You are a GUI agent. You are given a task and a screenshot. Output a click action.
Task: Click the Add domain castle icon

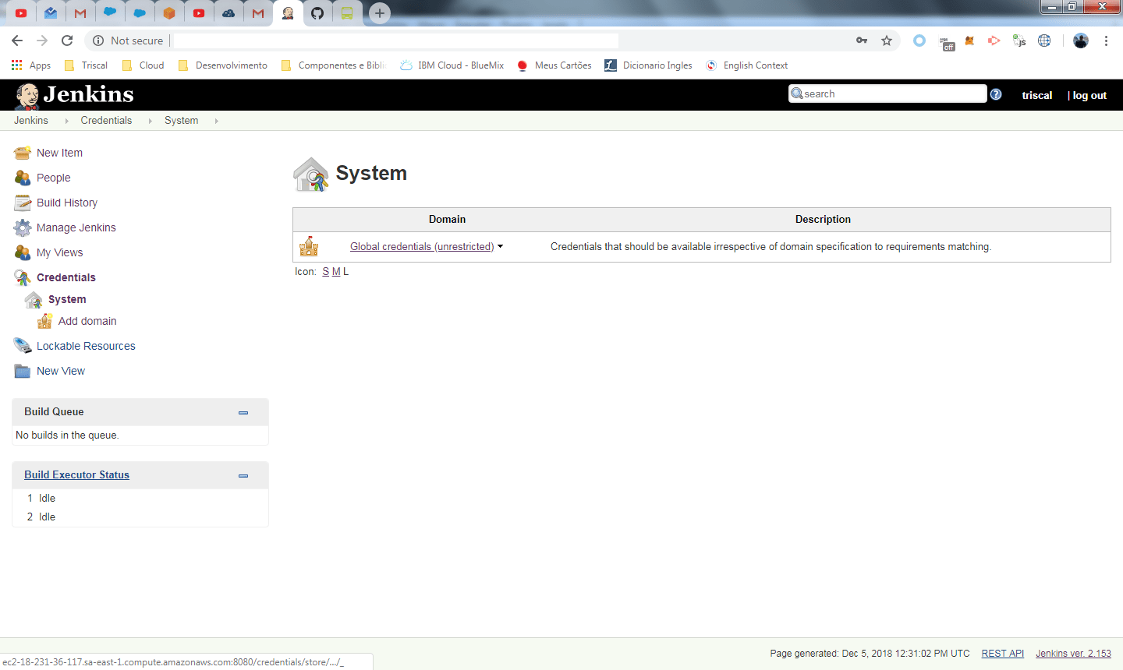click(45, 321)
